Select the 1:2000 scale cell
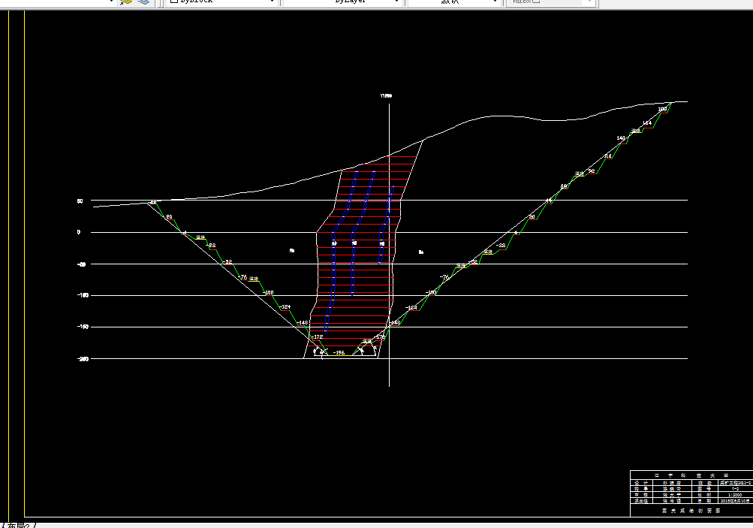Viewport: 753px width, 528px height. (734, 495)
